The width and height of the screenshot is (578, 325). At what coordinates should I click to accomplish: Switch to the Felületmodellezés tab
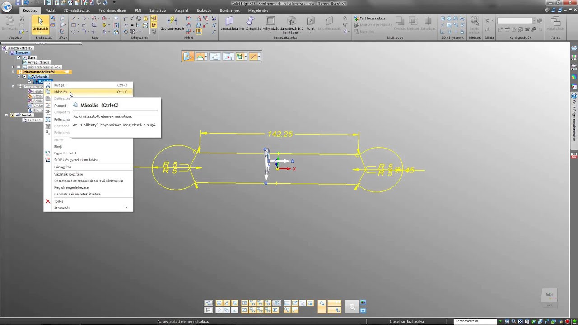pos(112,10)
